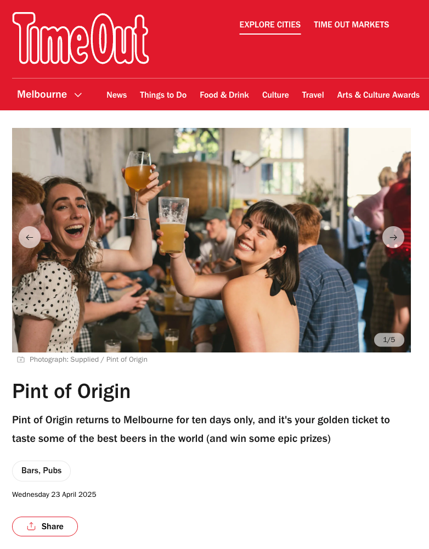Viewport: 429px width, 549px height.
Task: Go to the News section
Action: pyautogui.click(x=116, y=95)
